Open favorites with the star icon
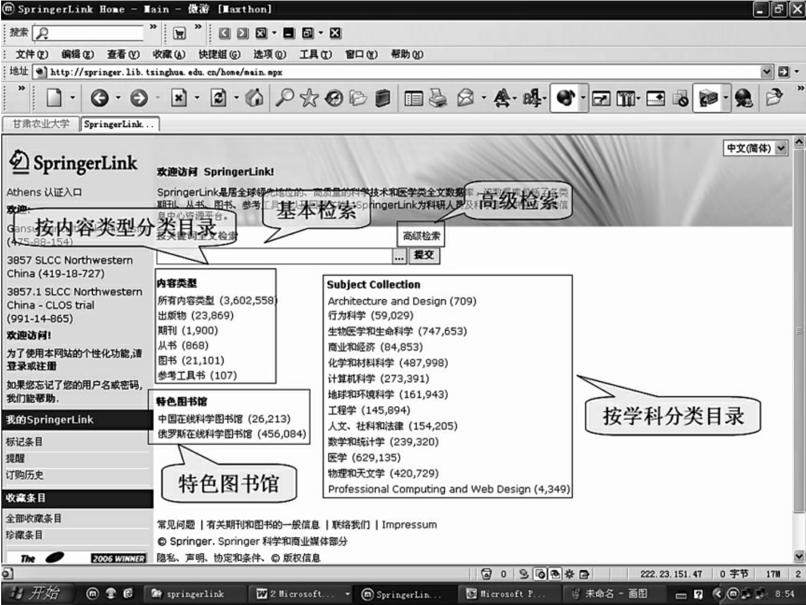The image size is (806, 605). (x=309, y=98)
